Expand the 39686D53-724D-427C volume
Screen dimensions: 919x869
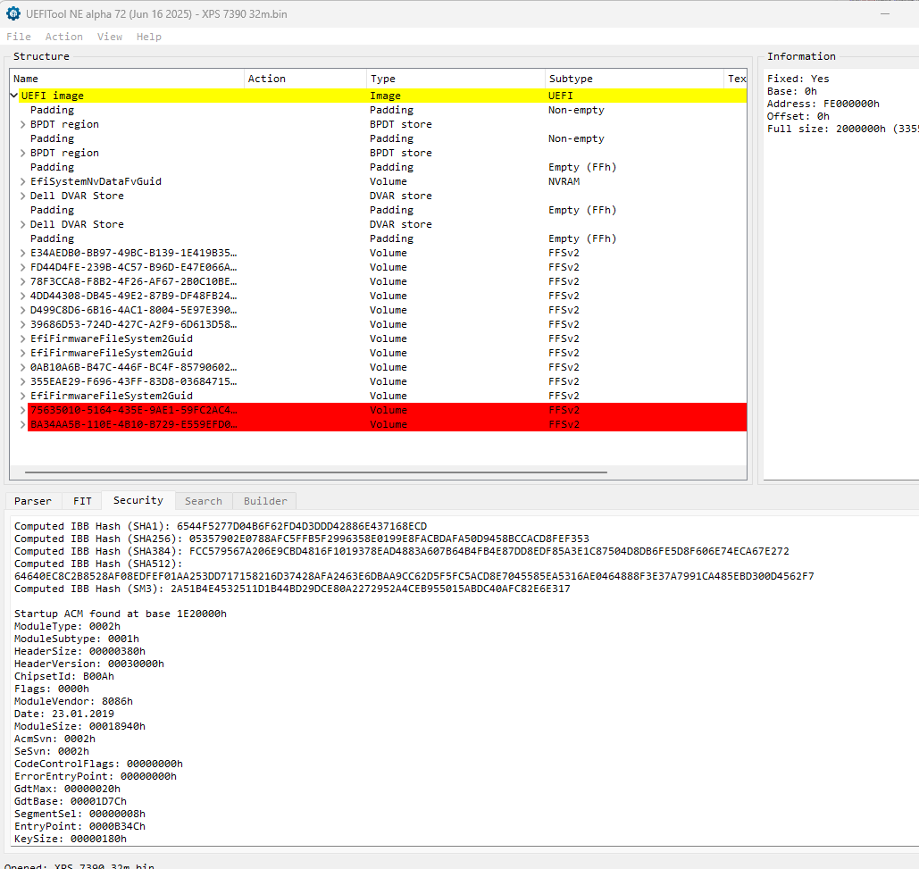[23, 324]
